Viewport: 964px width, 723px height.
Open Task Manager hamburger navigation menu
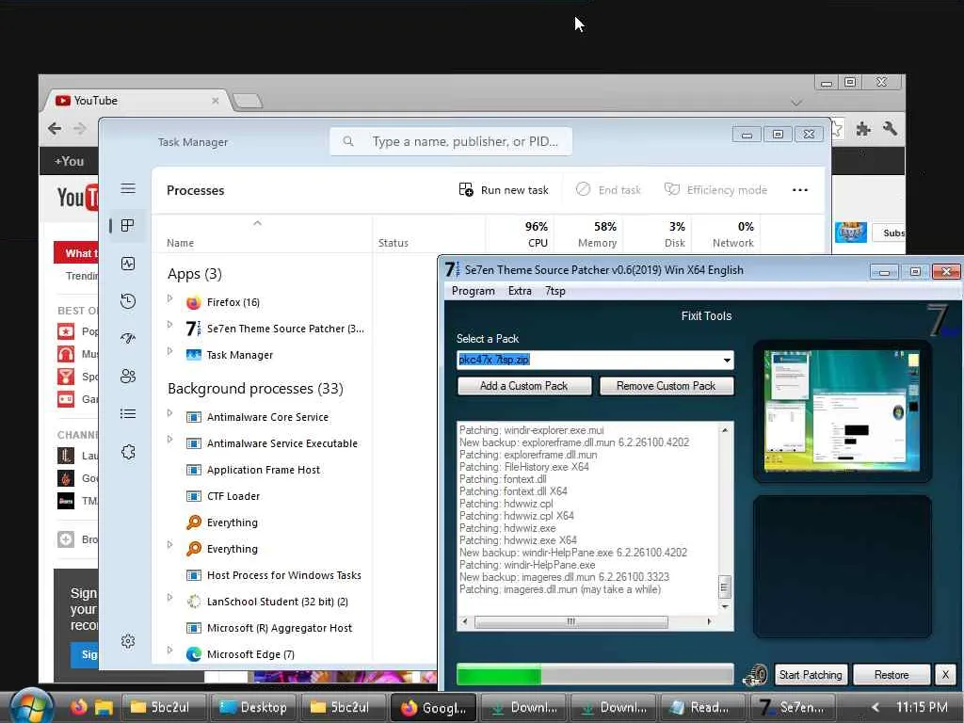click(128, 188)
